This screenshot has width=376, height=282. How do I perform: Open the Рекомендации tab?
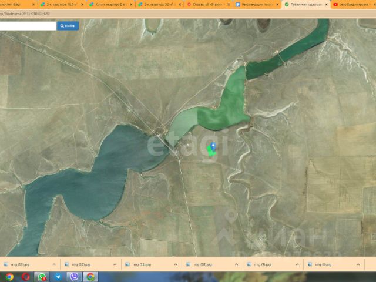click(257, 4)
